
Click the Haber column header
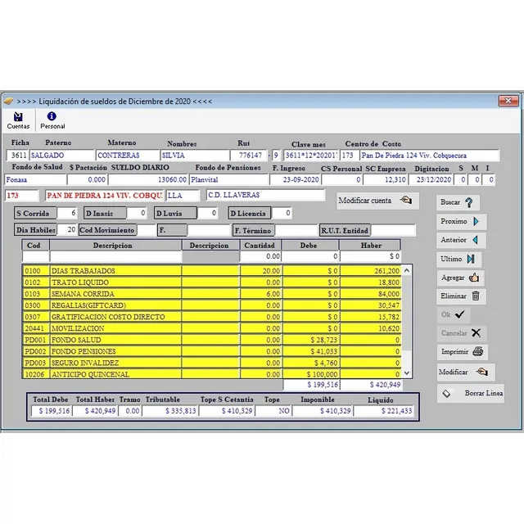click(370, 246)
